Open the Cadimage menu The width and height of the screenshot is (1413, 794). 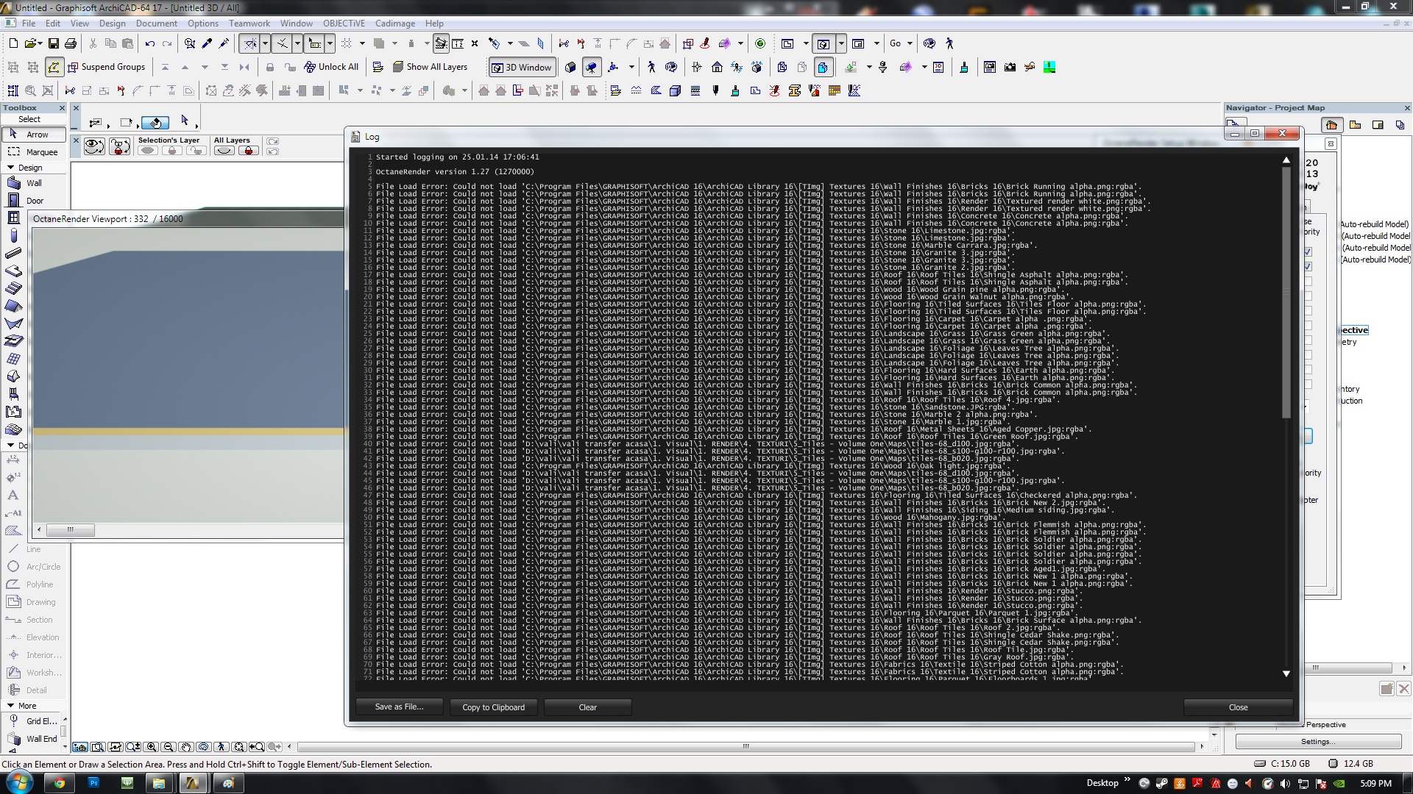(394, 24)
